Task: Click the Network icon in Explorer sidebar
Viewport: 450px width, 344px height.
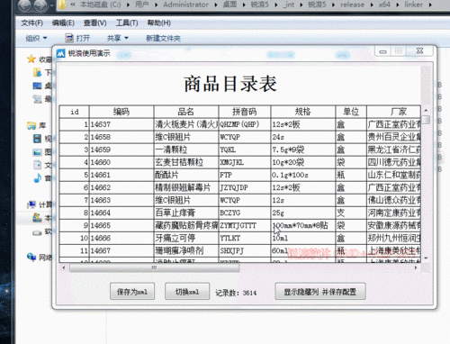Action: click(31, 257)
